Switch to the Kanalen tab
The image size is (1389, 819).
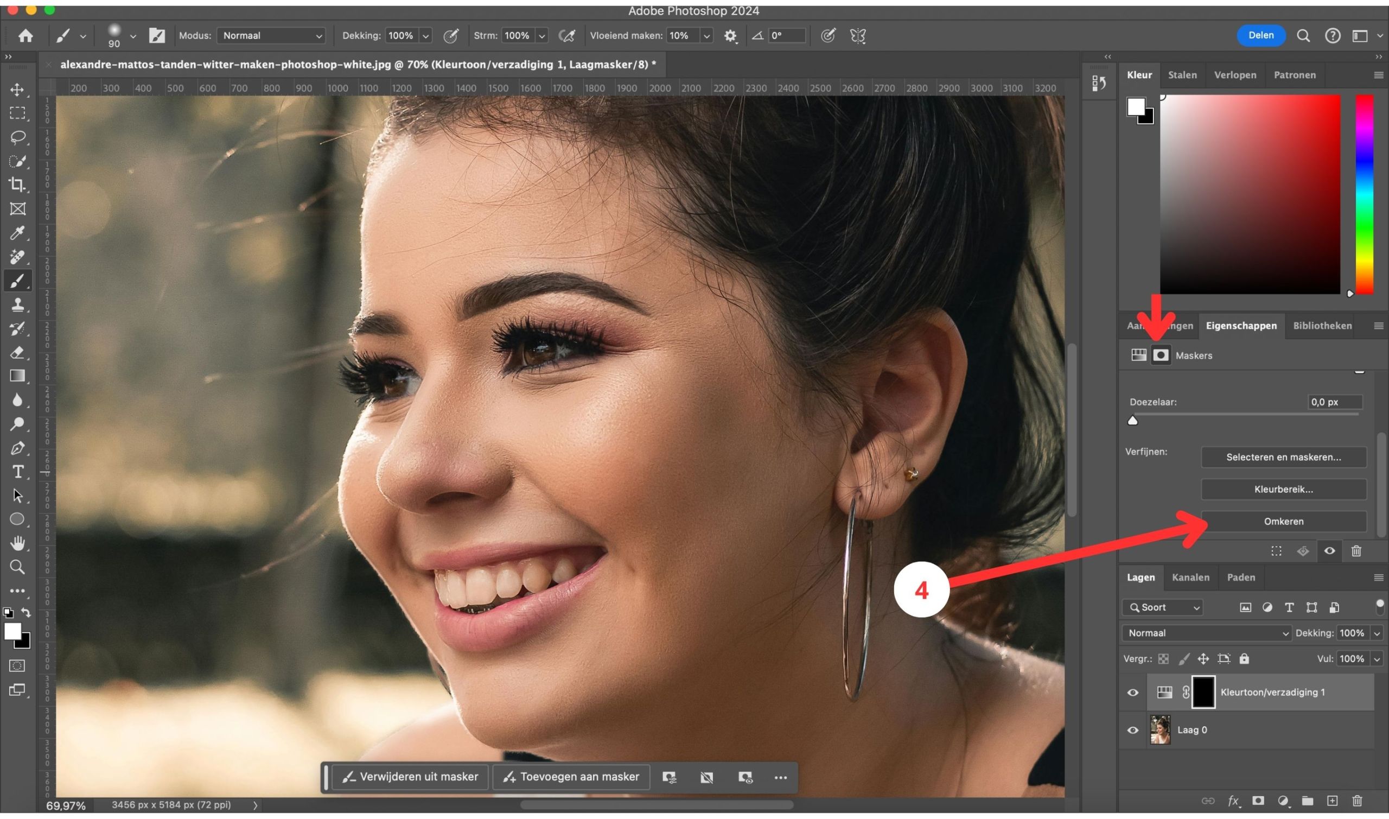[1190, 577]
